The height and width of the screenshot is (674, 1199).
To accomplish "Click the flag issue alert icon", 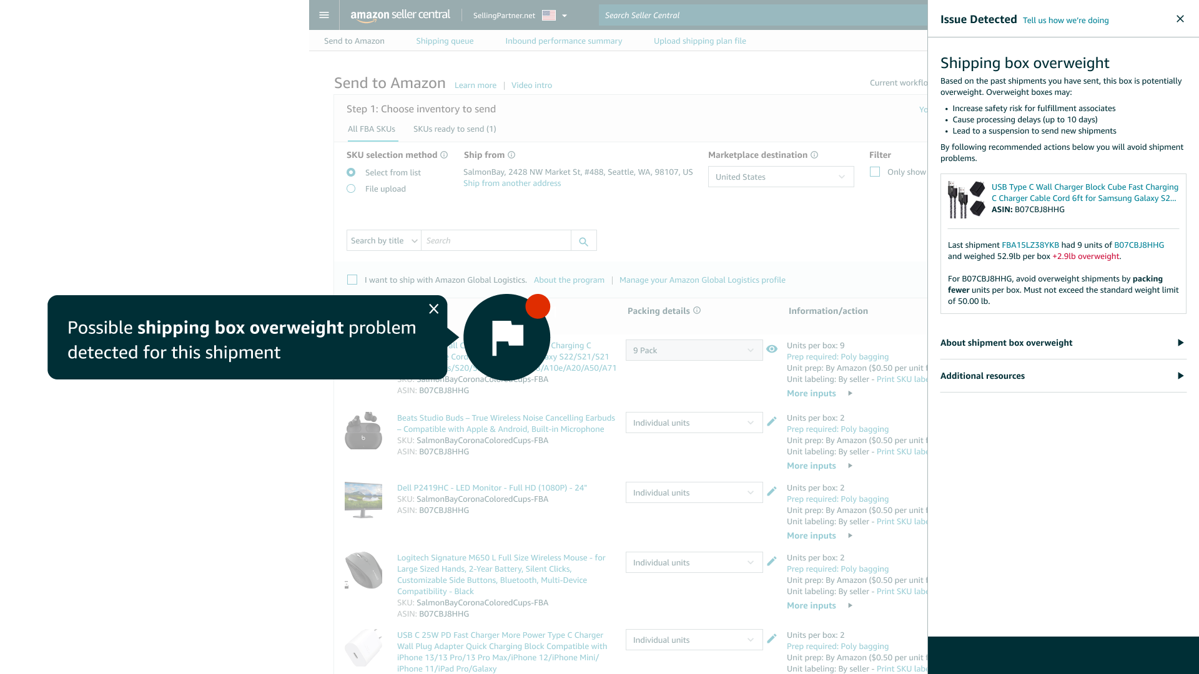I will coord(506,337).
